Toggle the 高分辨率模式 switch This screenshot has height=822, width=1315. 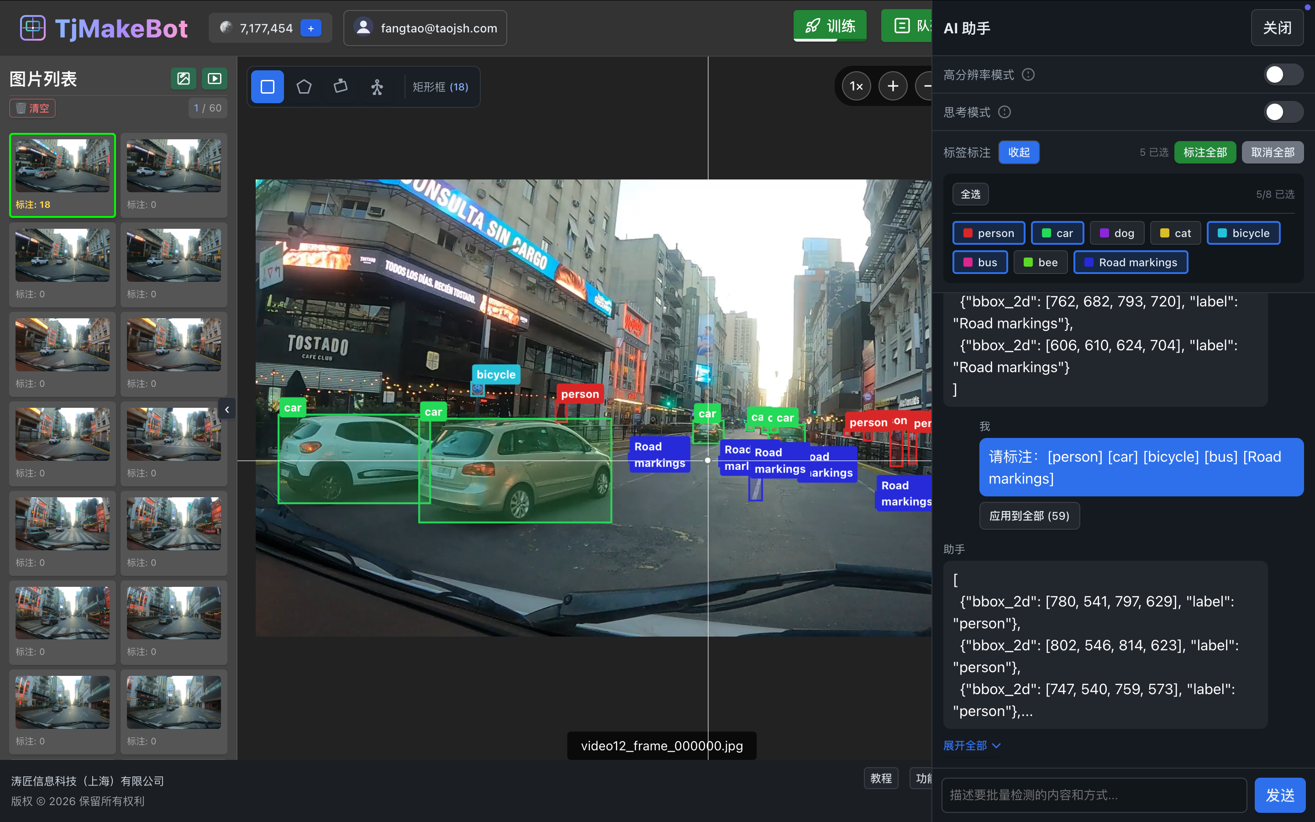(x=1283, y=74)
